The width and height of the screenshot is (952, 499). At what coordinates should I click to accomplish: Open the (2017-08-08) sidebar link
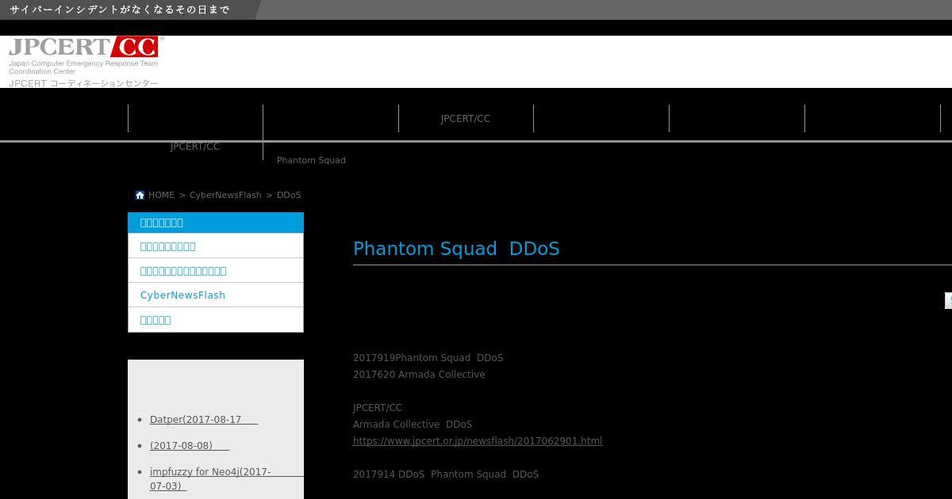click(x=190, y=445)
